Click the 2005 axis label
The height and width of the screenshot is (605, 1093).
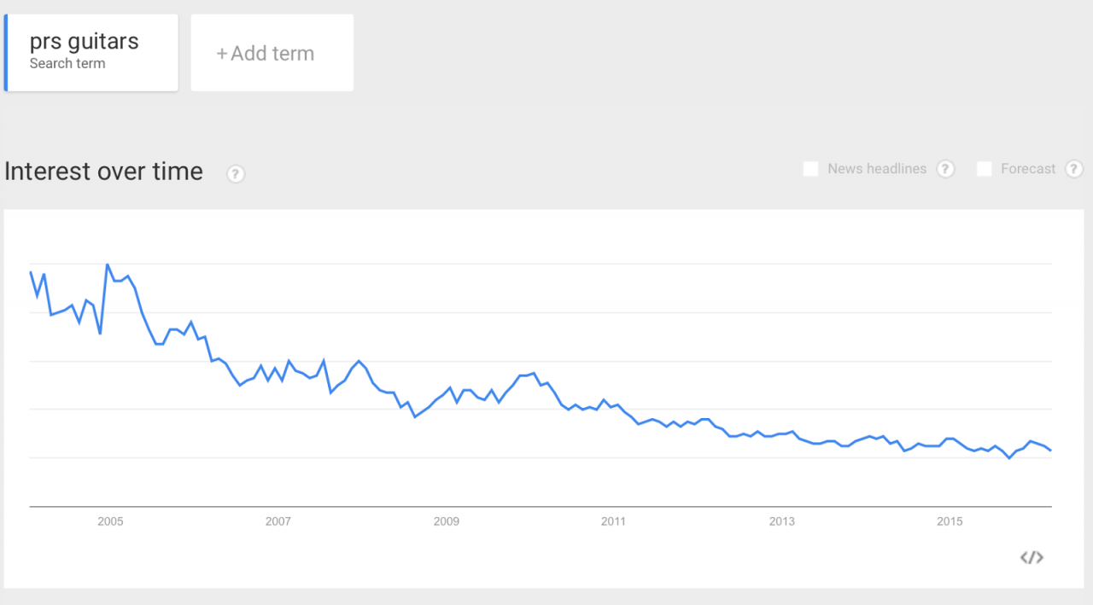point(110,521)
